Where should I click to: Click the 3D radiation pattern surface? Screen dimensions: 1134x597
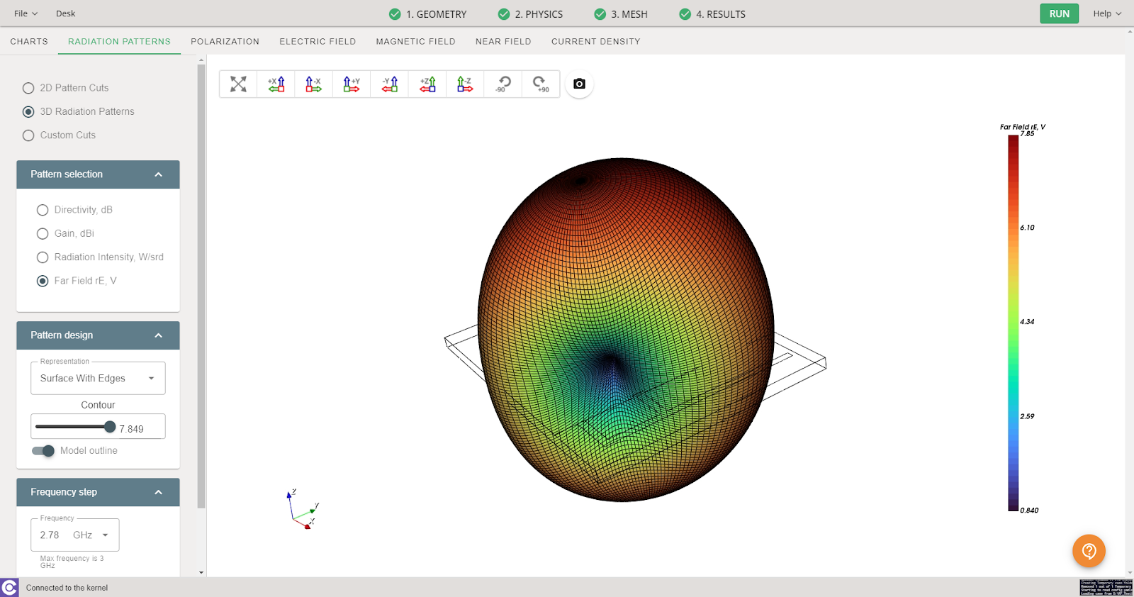[x=625, y=330]
